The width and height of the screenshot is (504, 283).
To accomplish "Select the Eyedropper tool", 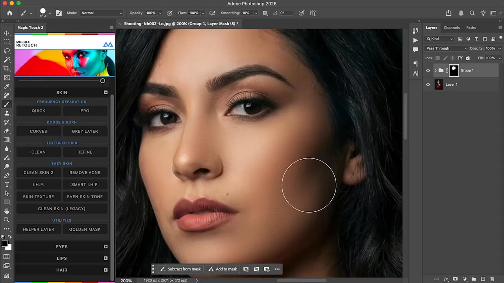I will [7, 86].
